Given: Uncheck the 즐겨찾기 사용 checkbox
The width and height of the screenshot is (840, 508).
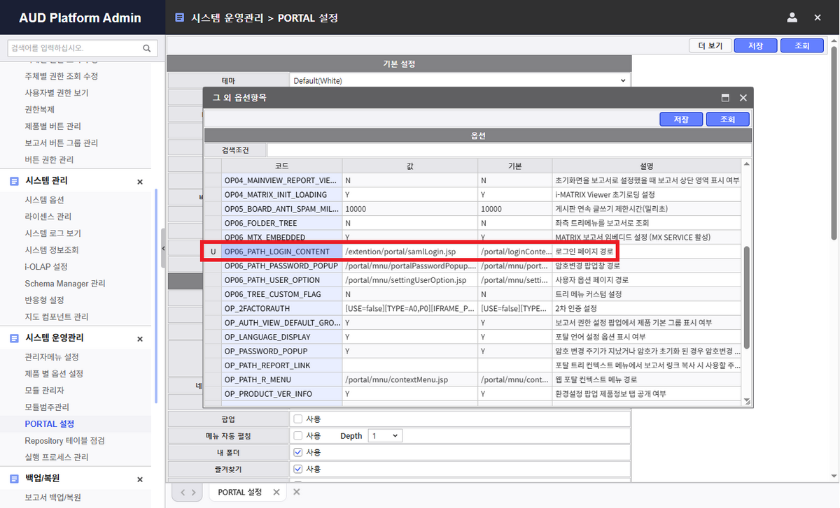Looking at the screenshot, I should point(298,469).
